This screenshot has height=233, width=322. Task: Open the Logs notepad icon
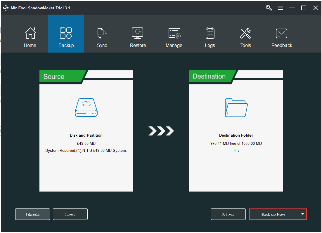(210, 33)
